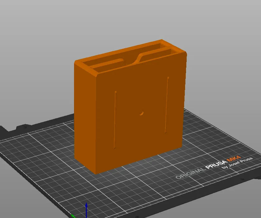The width and height of the screenshot is (261, 218).
Task: Select the model's left side face
Action: click(85, 117)
